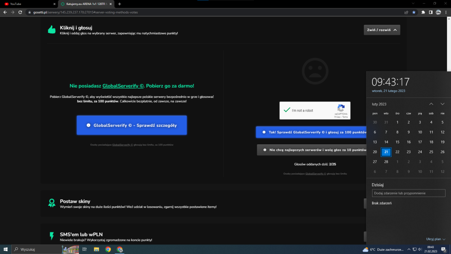Choose the vote for 10 points option
451x254 pixels.
312,150
